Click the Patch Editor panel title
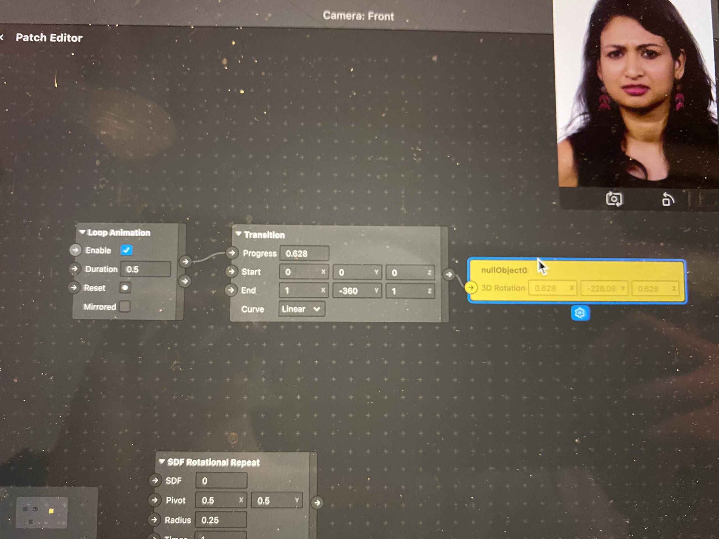This screenshot has height=539, width=719. tap(49, 38)
